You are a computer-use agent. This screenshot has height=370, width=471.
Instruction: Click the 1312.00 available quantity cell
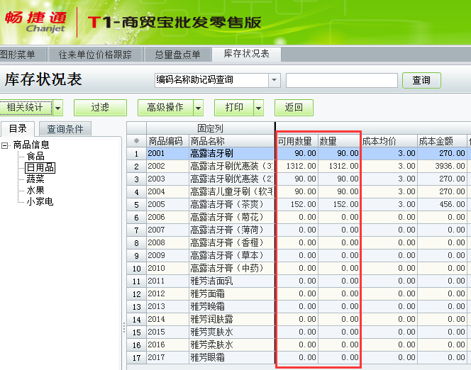point(297,166)
